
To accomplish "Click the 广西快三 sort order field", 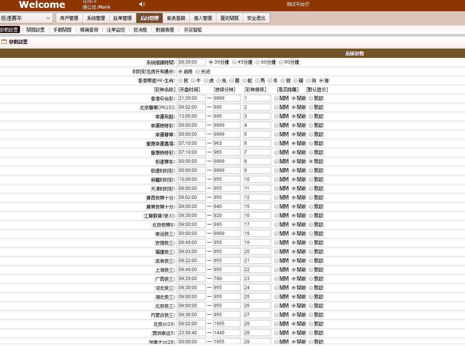I will [257, 279].
